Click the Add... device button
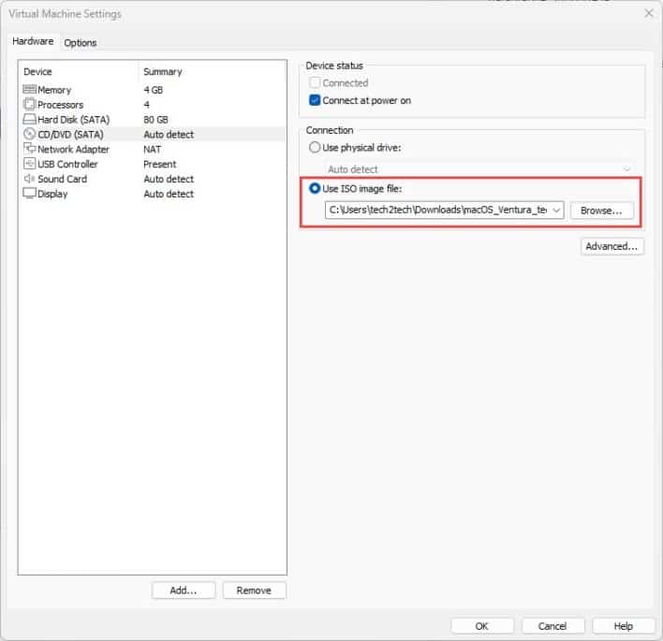The width and height of the screenshot is (663, 641). point(184,590)
